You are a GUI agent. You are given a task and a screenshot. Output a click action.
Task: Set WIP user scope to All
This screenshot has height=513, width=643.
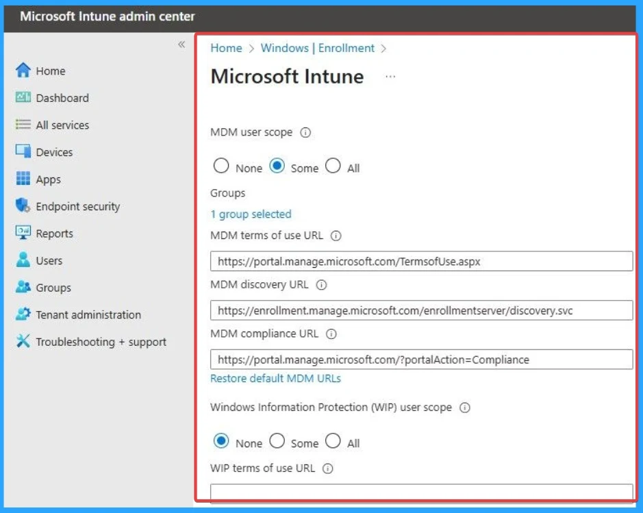(333, 441)
